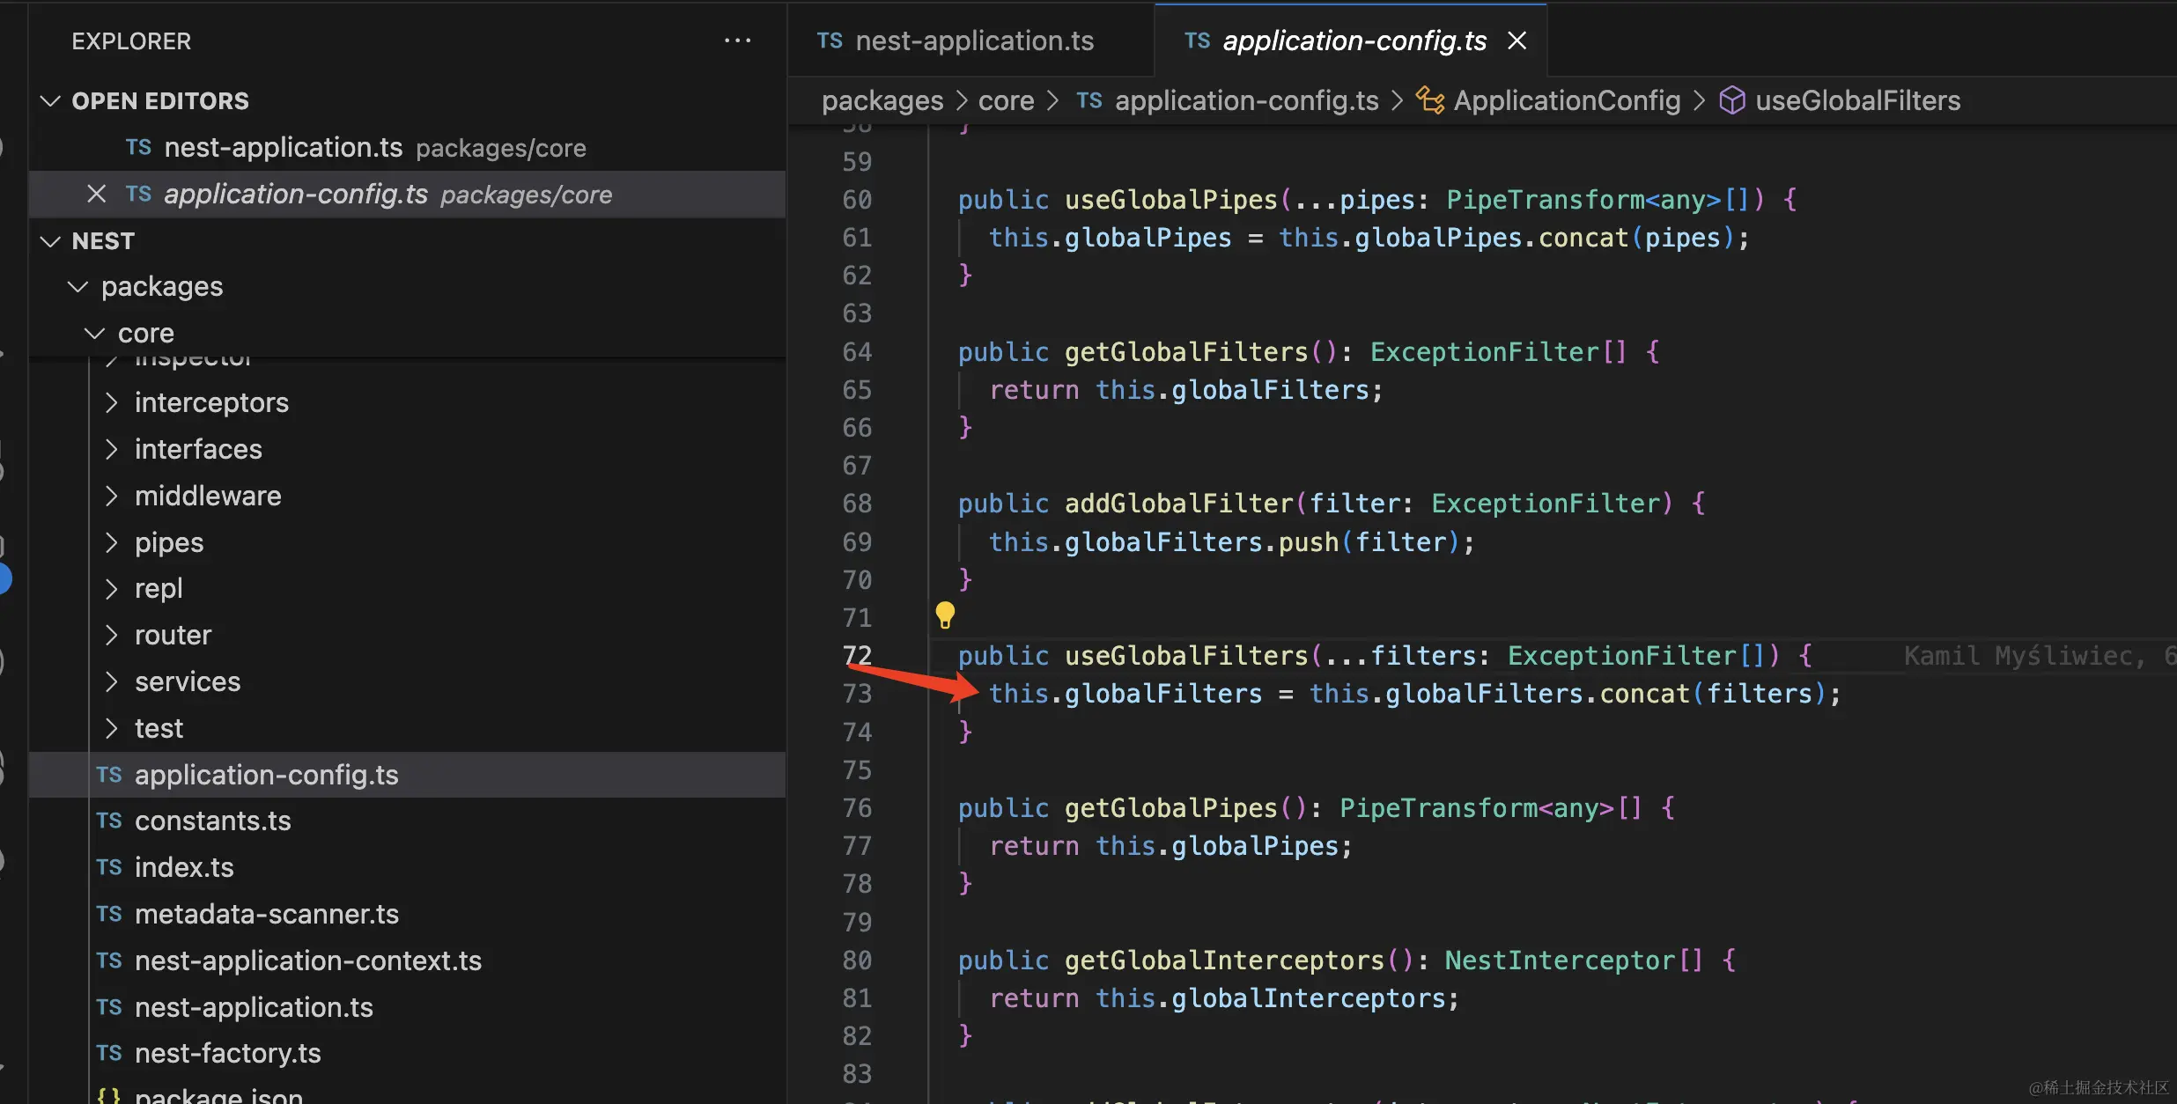Click push call on line 69
This screenshot has height=1104, width=2177.
[1309, 542]
